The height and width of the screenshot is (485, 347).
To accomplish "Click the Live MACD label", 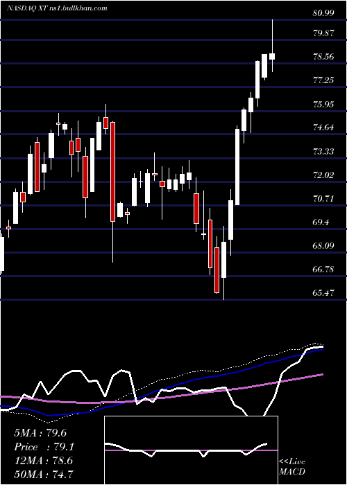I will pyautogui.click(x=292, y=467).
